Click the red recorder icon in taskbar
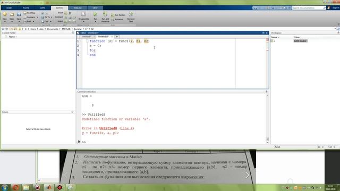This screenshot has width=340, height=191. (x=59, y=187)
